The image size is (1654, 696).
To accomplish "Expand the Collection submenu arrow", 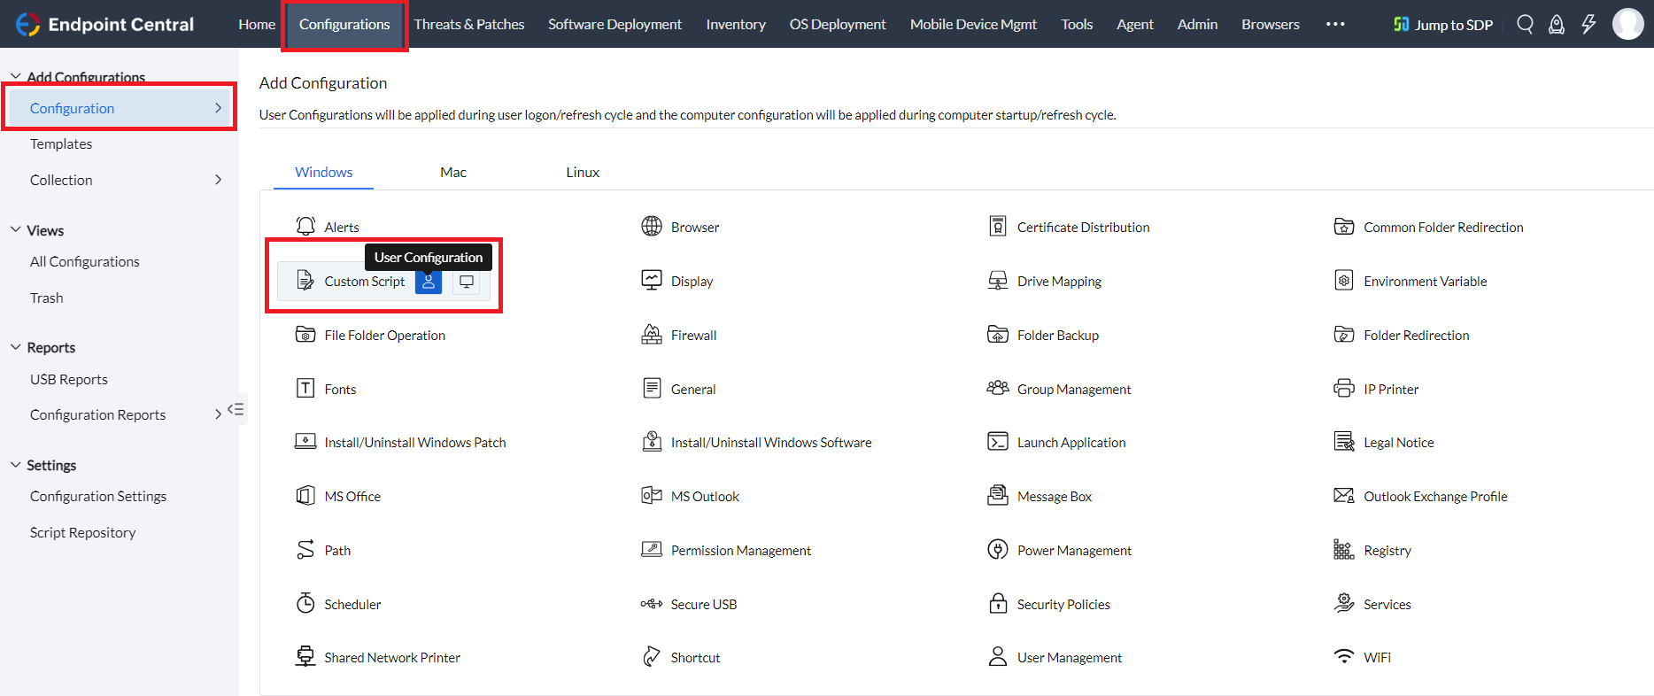I will [219, 180].
